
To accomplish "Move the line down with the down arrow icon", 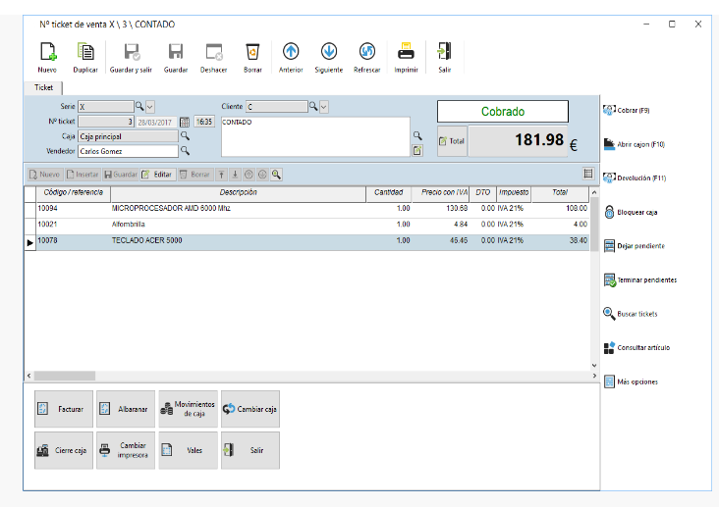I will [x=235, y=175].
